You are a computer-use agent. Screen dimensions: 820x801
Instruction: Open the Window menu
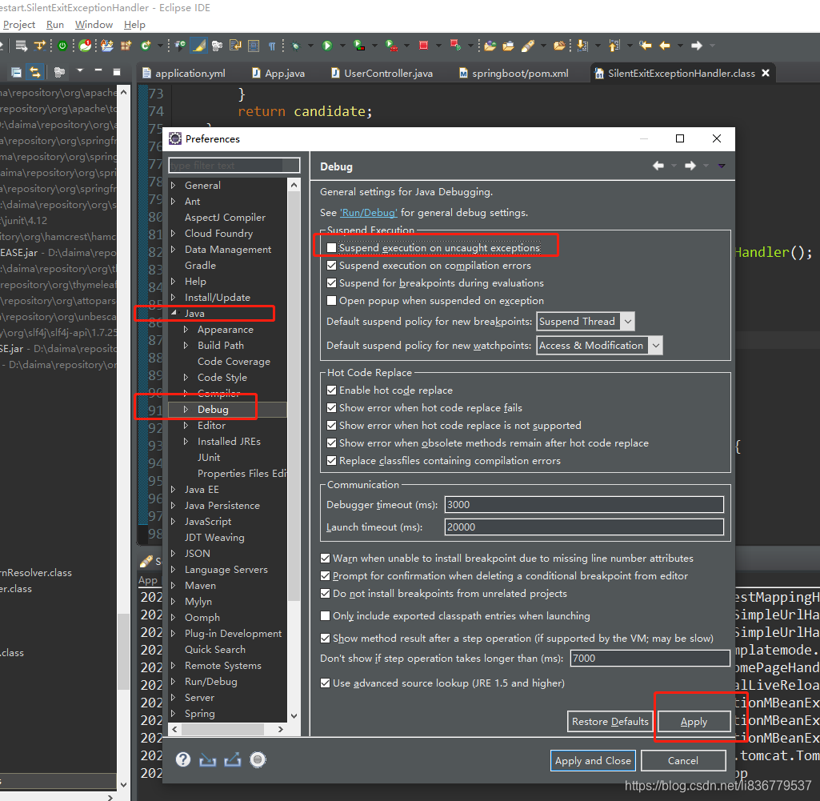(x=94, y=25)
